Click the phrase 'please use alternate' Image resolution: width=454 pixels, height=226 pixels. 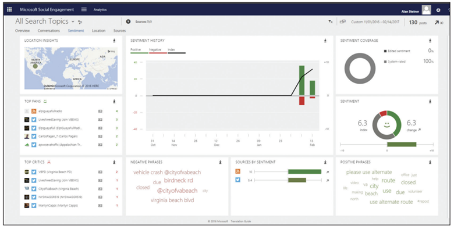(x=369, y=172)
